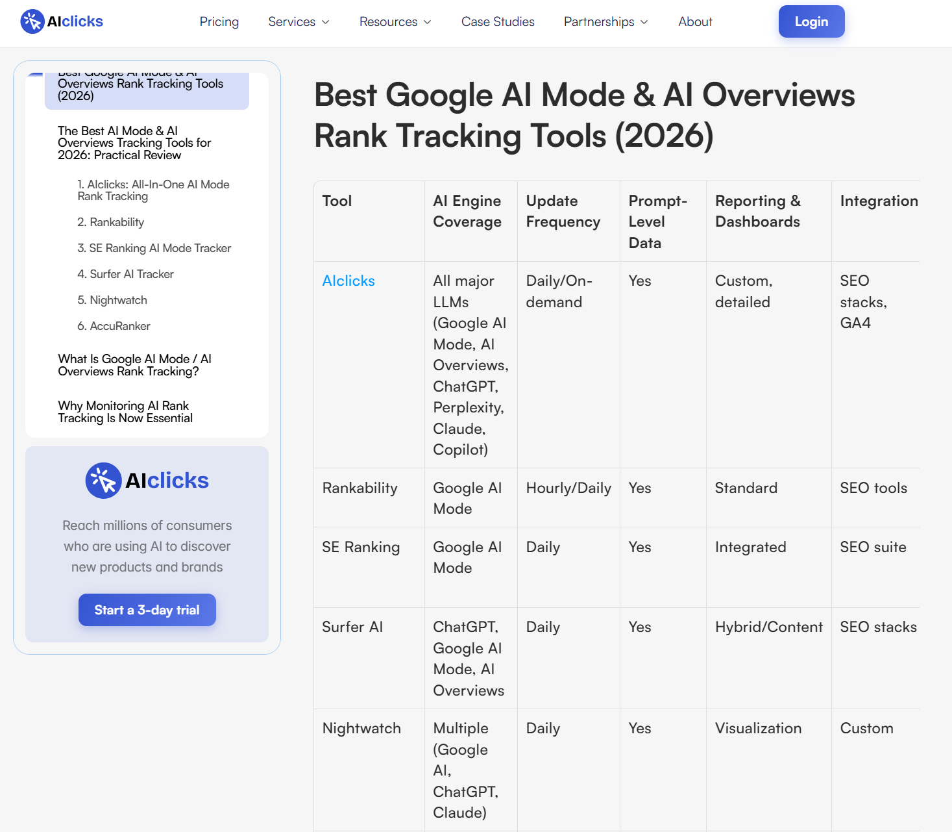
Task: Select 'The Best AI Mode Tracking Tools for 2026'
Action: tap(134, 142)
